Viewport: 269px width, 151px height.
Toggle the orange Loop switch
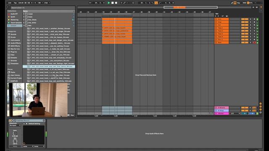pos(156,3)
